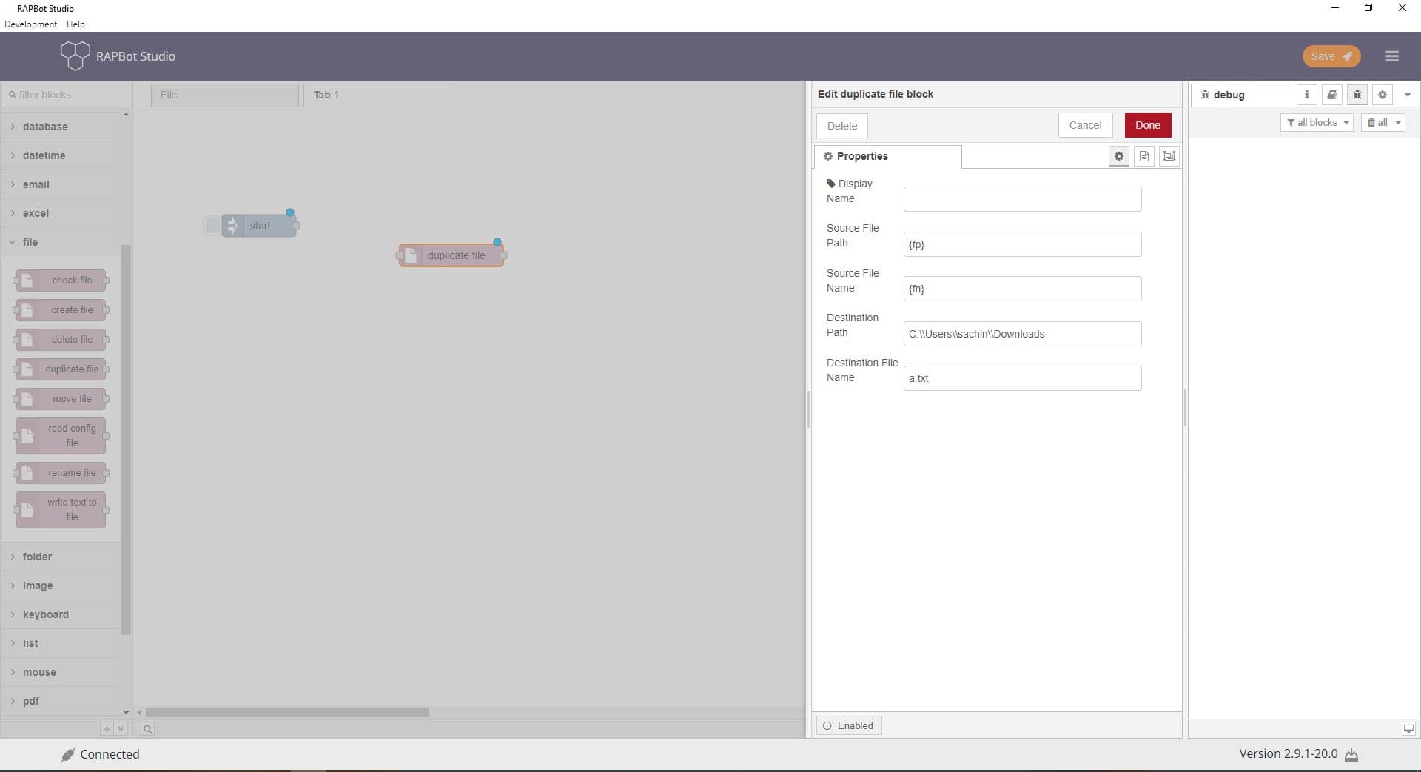Click the RAPBot Studio hexagon logo

75,56
